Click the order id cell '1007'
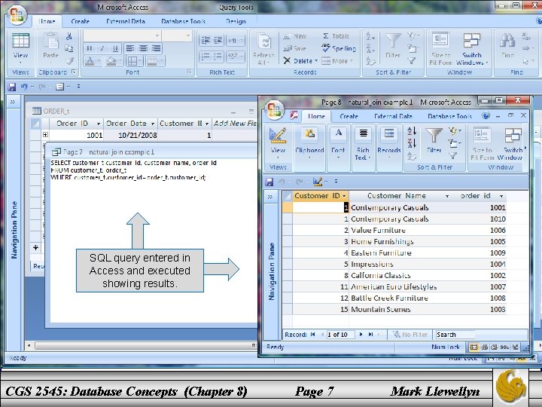Image resolution: width=542 pixels, height=407 pixels. [480, 287]
